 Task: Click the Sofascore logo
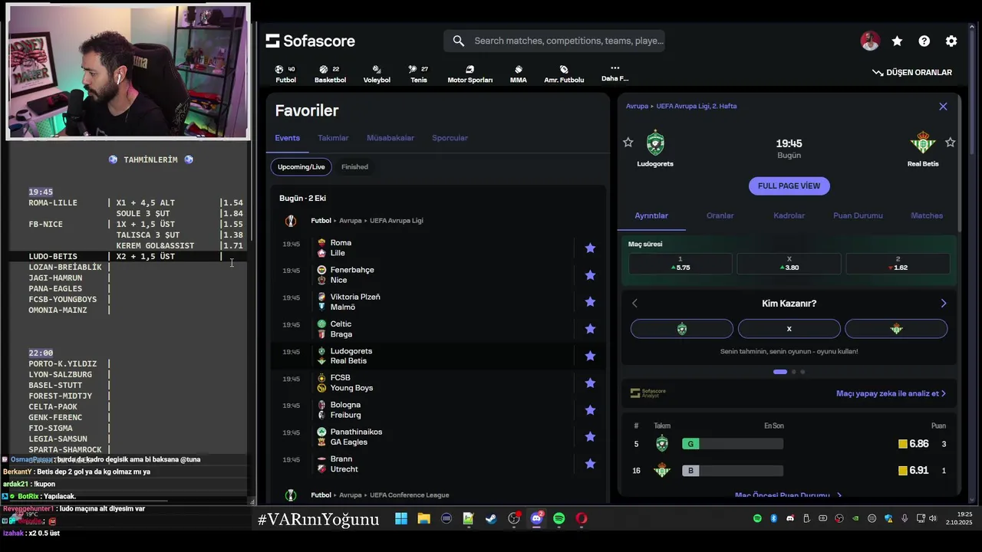pyautogui.click(x=311, y=41)
